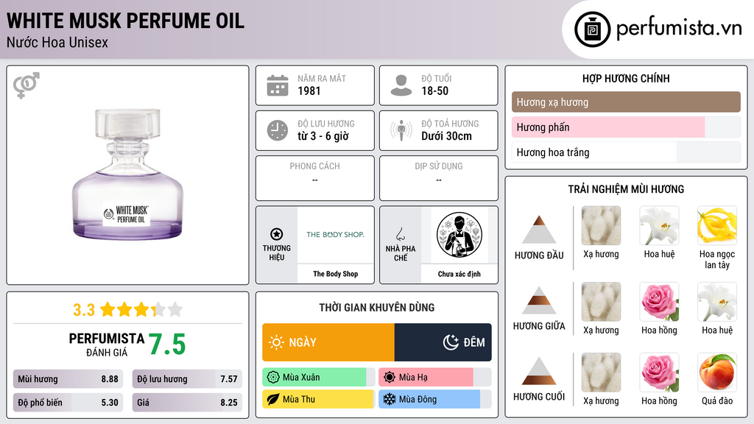Click the leaf icon beside Mùa Thu

point(273,400)
